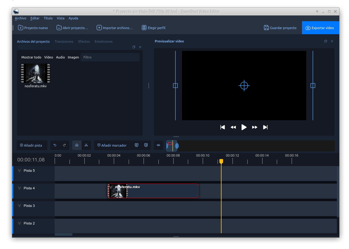The image size is (349, 249).
Task: Click the center-on-playhead icon next to the zoom slider
Action: [158, 145]
